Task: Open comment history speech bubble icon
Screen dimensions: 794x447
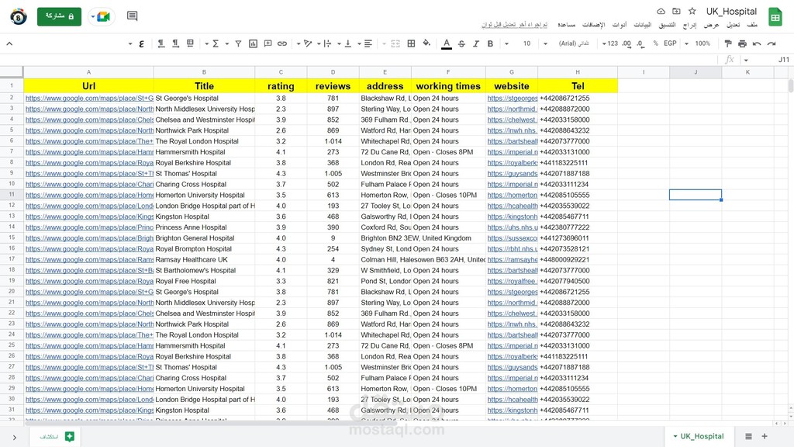Action: [x=132, y=16]
